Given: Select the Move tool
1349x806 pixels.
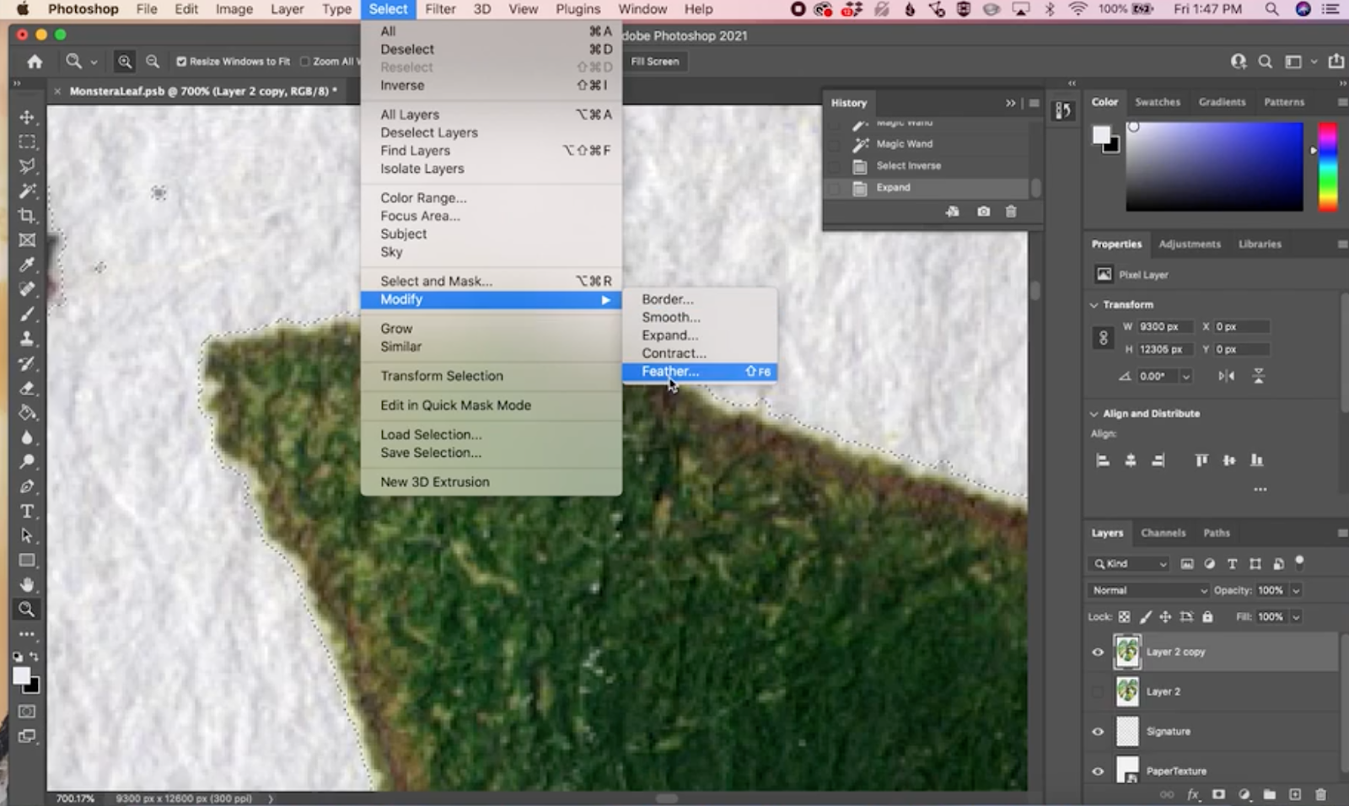Looking at the screenshot, I should (x=27, y=117).
